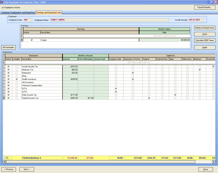Uncheck Deduction is PreTax for Retirement
Viewport: 218px width, 173px height.
point(133,73)
